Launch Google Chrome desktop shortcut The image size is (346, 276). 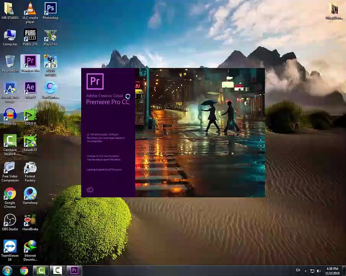[x=10, y=198]
